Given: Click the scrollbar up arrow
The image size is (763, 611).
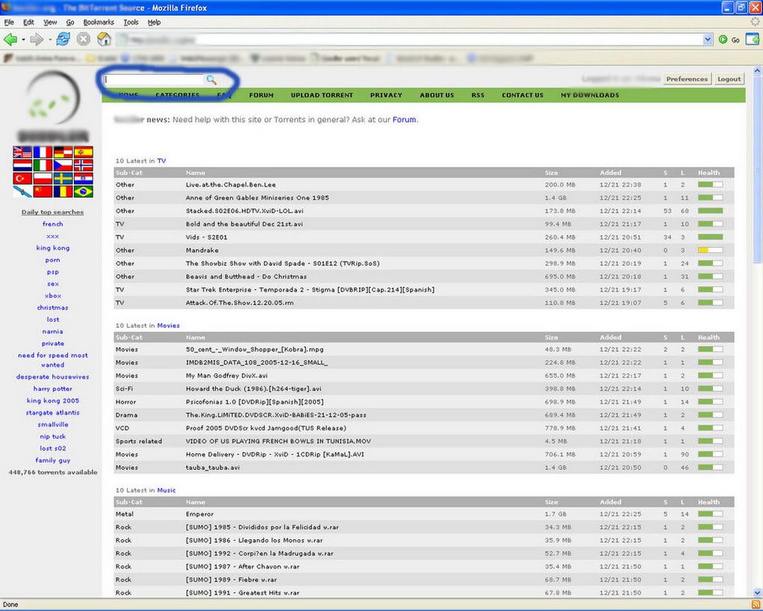Looking at the screenshot, I should (x=757, y=71).
